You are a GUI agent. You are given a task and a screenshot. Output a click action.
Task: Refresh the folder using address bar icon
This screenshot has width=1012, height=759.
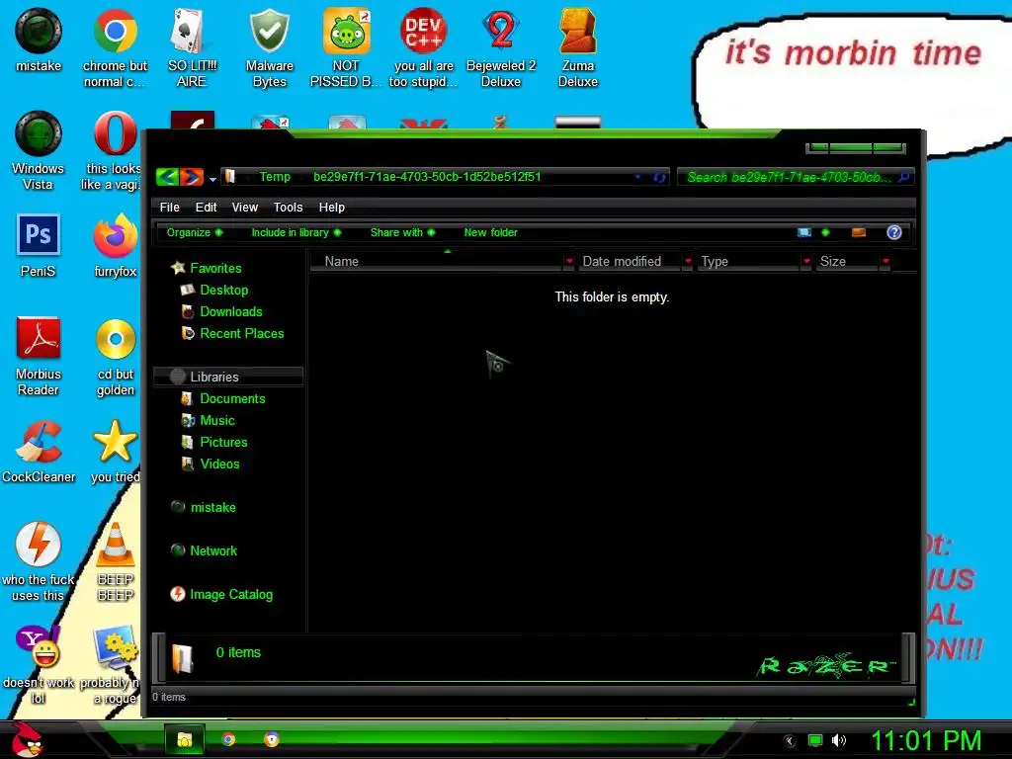pyautogui.click(x=659, y=178)
